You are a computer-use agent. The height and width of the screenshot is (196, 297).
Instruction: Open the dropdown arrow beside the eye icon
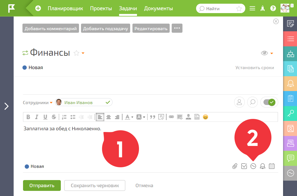click(272, 53)
